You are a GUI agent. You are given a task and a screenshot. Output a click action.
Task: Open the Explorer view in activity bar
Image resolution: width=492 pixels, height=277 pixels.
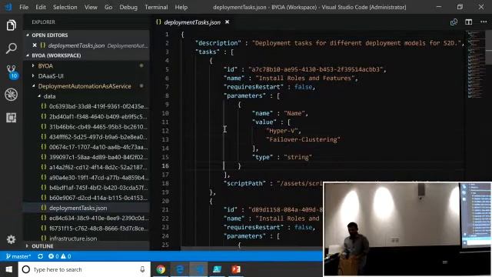[x=12, y=25]
